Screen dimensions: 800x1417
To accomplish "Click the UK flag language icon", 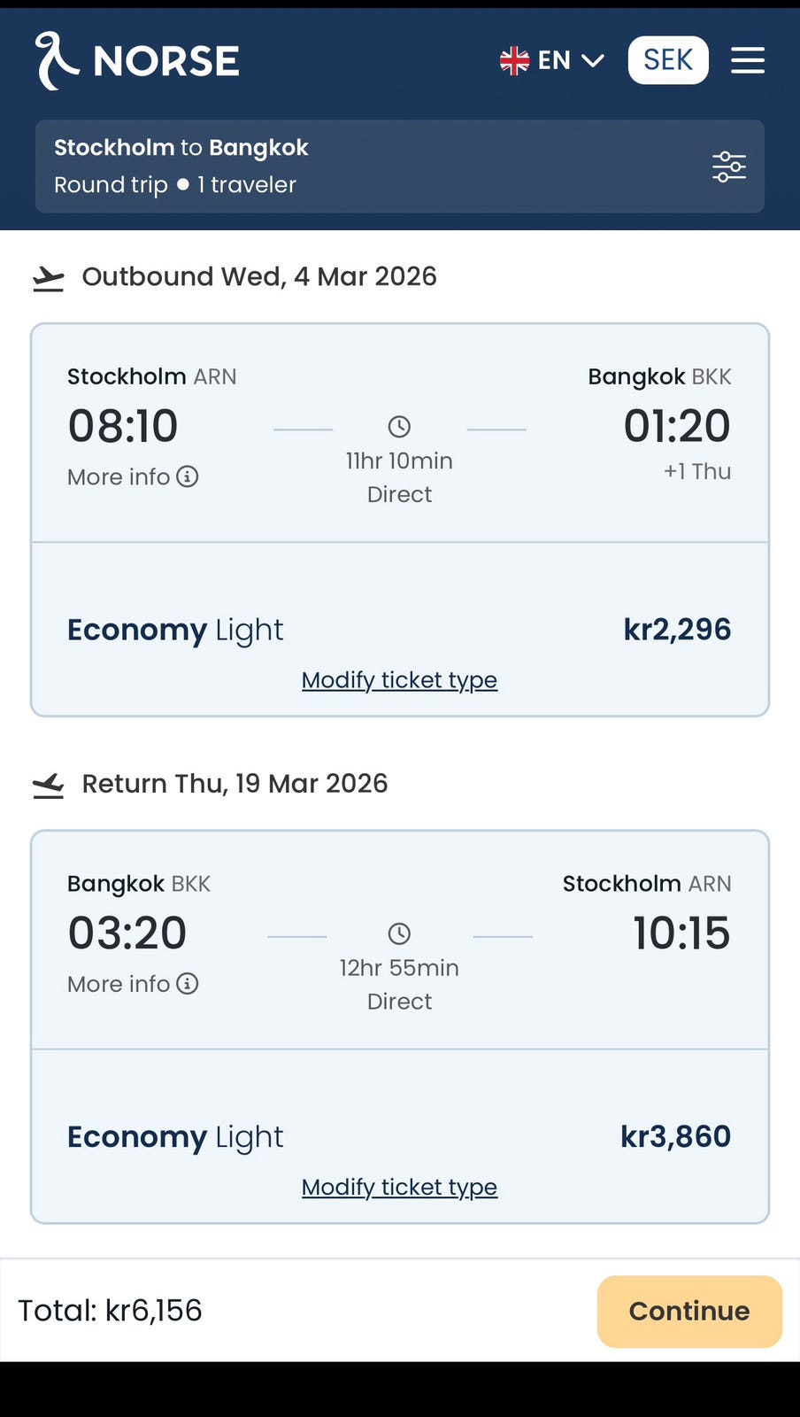I will (x=514, y=60).
